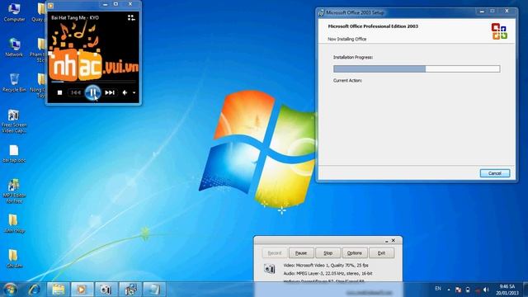528x297 pixels.
Task: Click the disabled Record button
Action: tap(275, 253)
